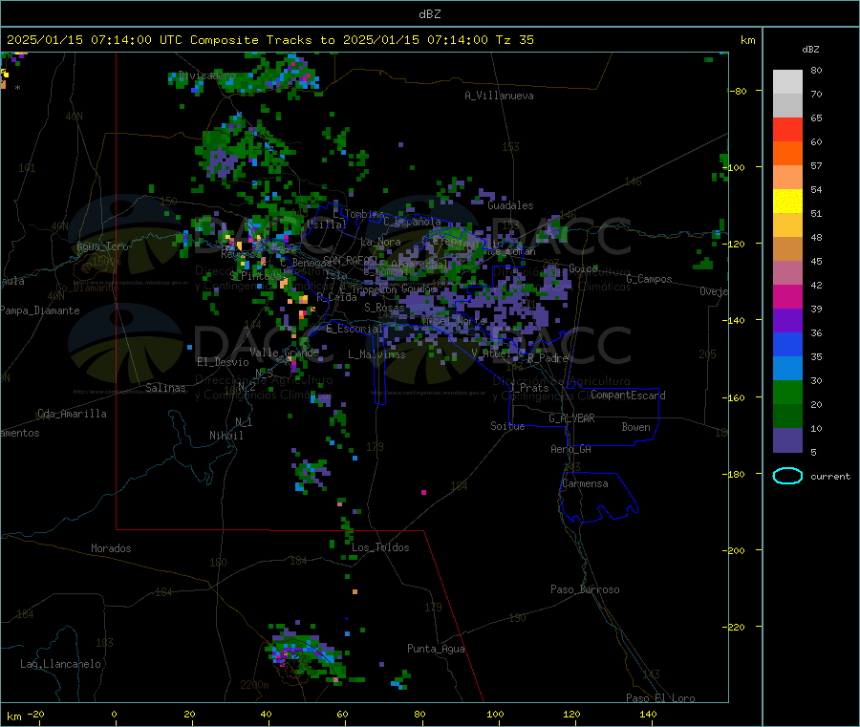Select the yellow 54–51 dBZ legend swatch

coord(787,202)
